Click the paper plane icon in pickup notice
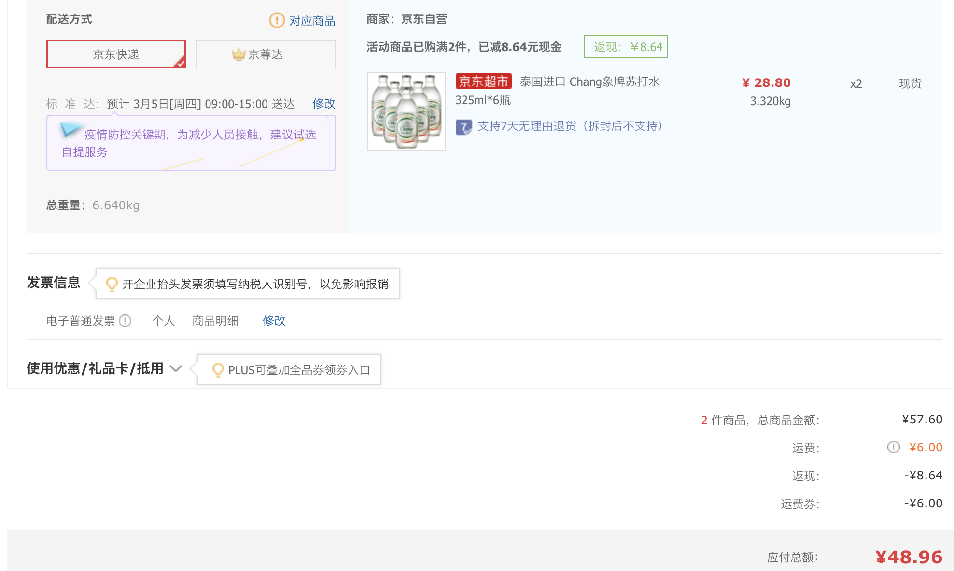Image resolution: width=954 pixels, height=571 pixels. click(x=71, y=129)
